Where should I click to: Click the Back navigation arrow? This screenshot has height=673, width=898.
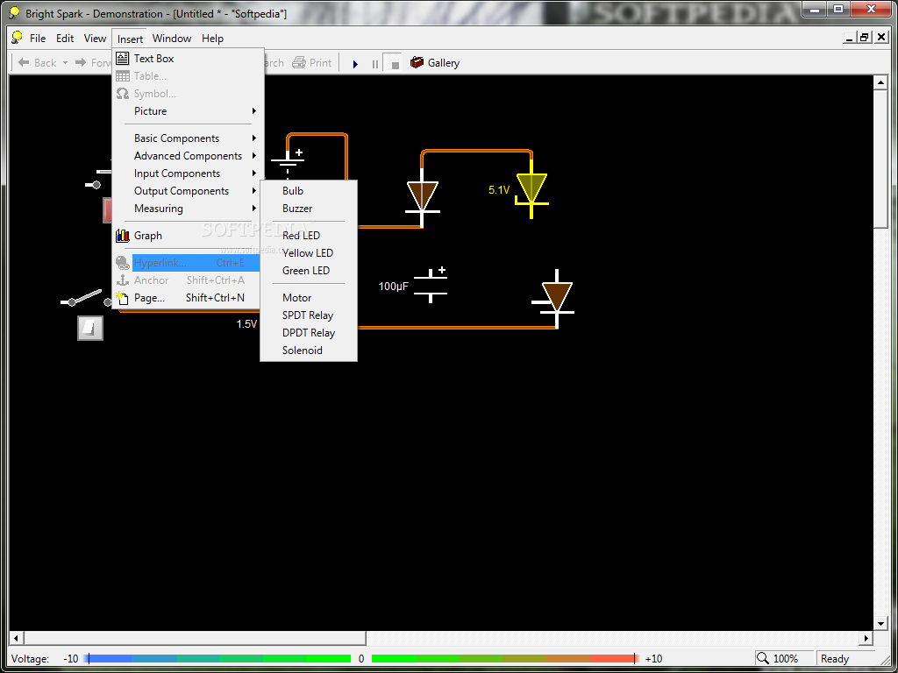point(24,62)
